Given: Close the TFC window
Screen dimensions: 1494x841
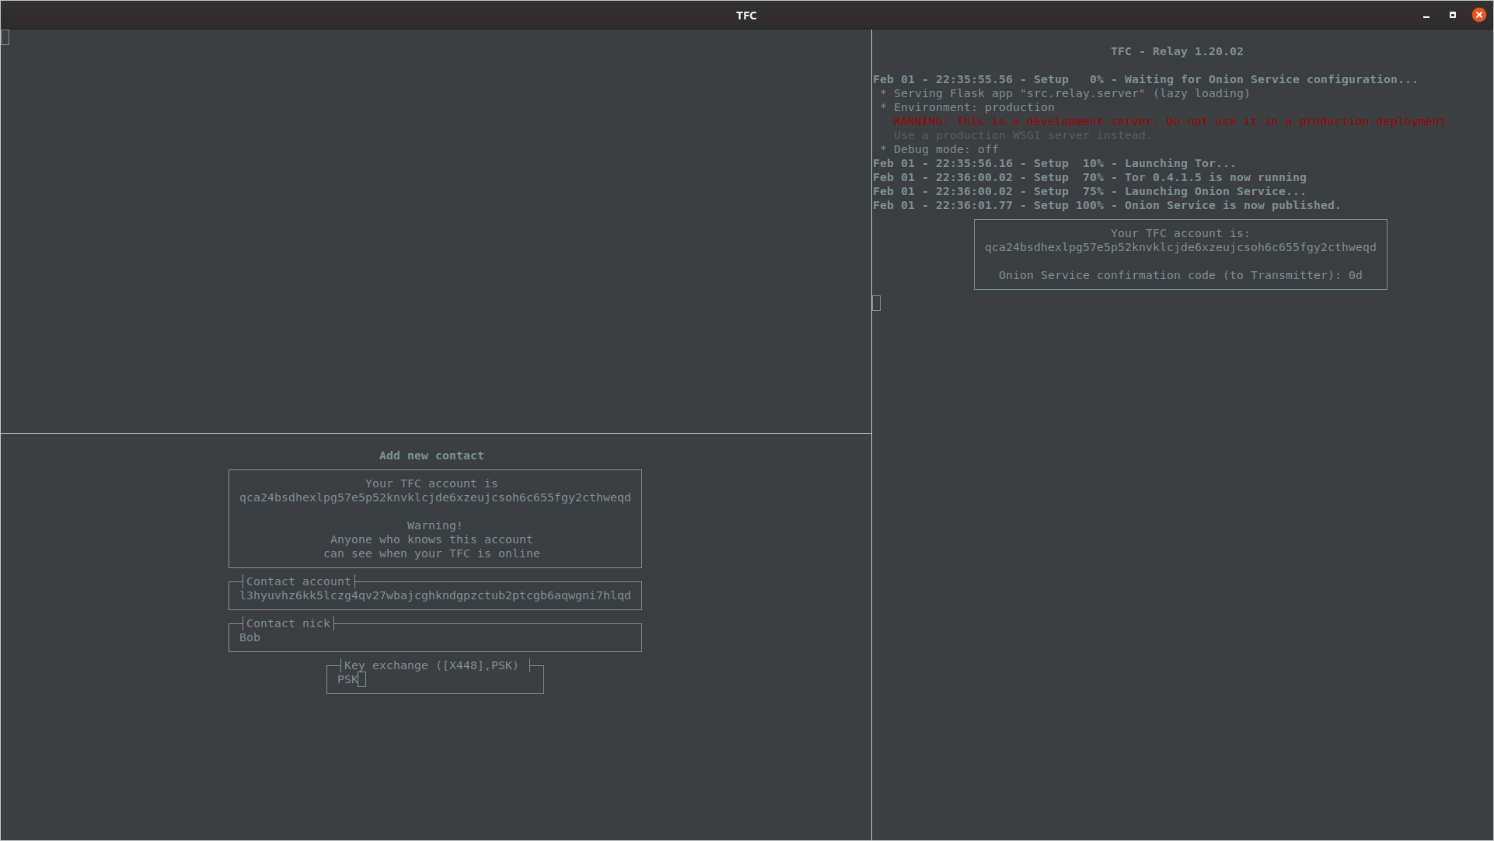Looking at the screenshot, I should [x=1479, y=16].
